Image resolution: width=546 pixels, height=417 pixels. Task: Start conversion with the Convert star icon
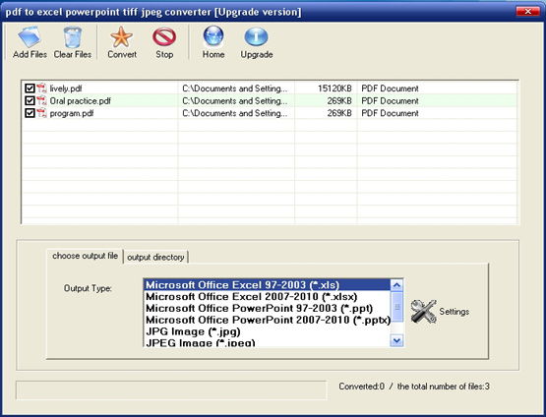(122, 37)
